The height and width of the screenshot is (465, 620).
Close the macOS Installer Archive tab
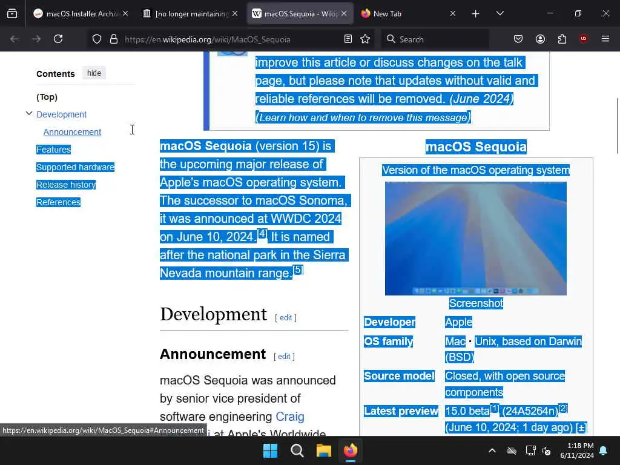tap(125, 13)
